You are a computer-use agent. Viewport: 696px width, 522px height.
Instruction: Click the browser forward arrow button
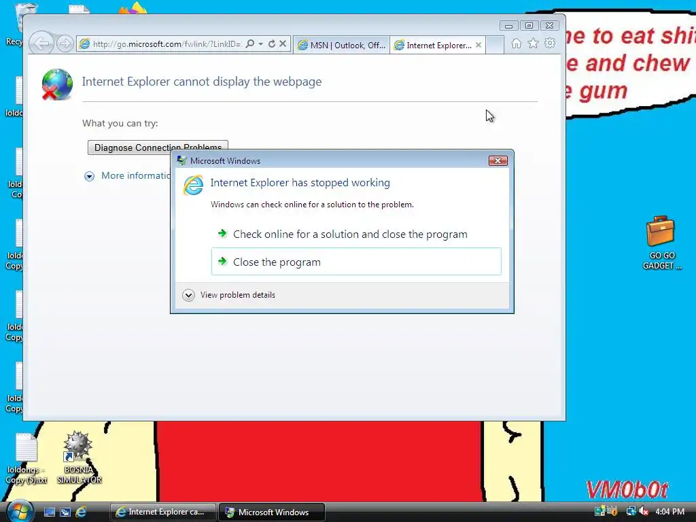65,43
